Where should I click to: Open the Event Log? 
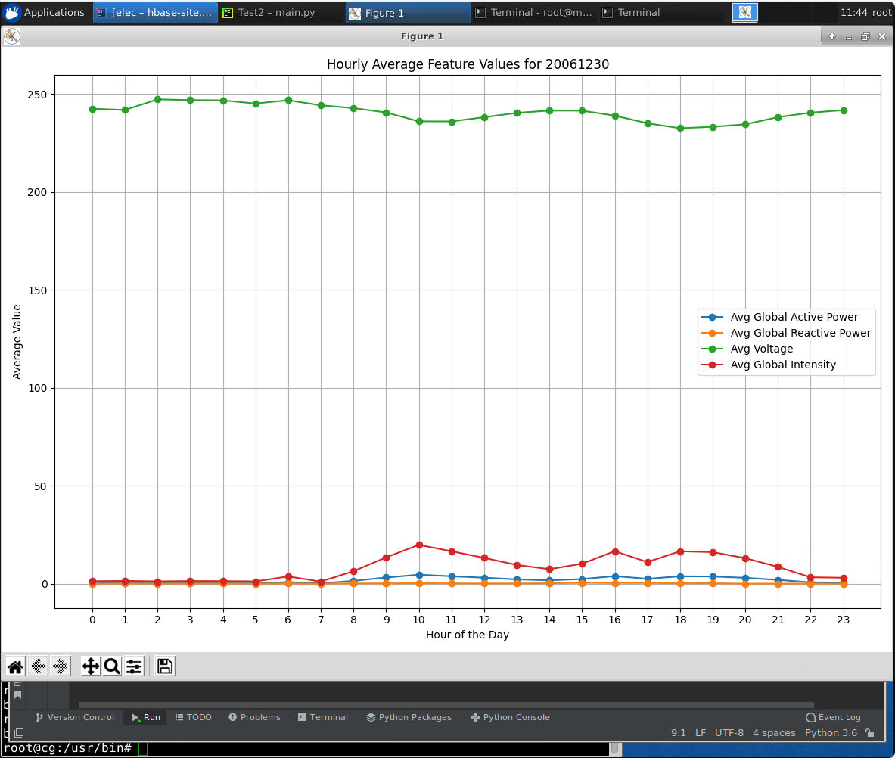[834, 717]
